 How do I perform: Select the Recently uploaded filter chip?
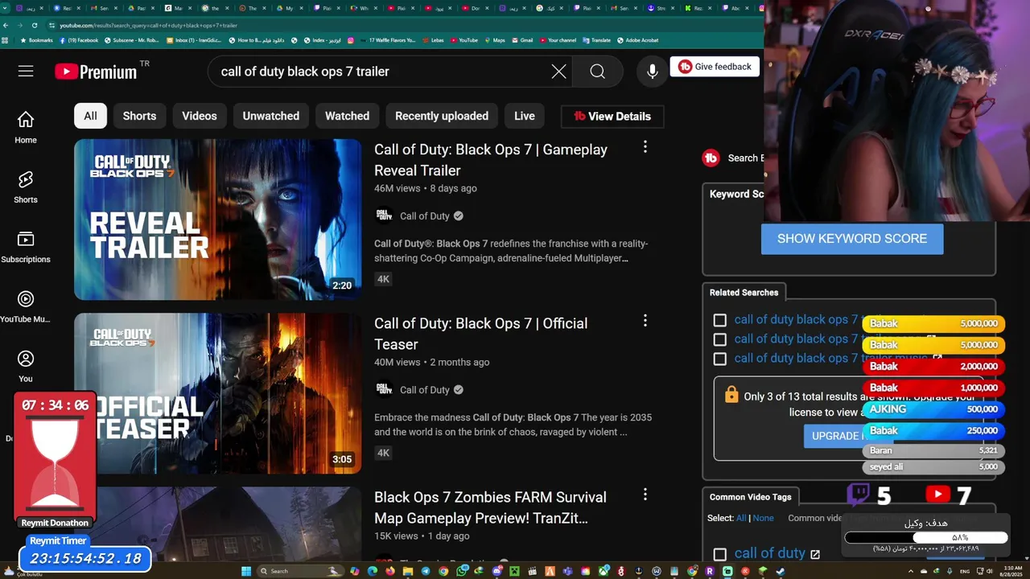[x=442, y=116]
